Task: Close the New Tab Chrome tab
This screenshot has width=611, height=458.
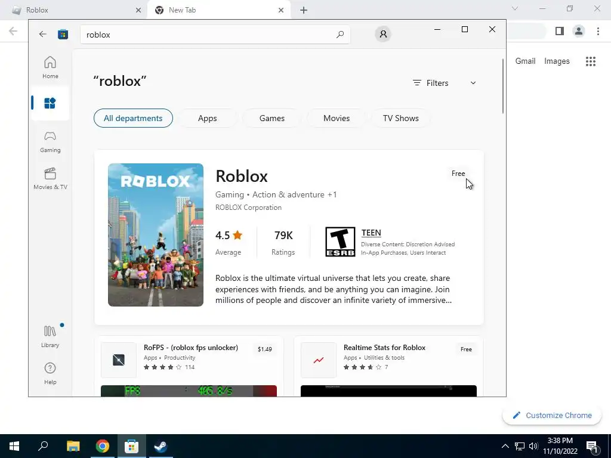Action: [281, 10]
